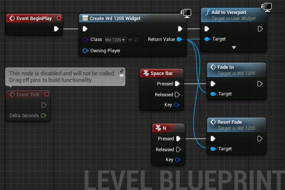Click the comment bubble icon under the pin
285x190 pixels.
pos(121,76)
